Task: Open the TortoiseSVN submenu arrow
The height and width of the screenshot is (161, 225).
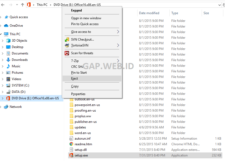Action: point(118,45)
